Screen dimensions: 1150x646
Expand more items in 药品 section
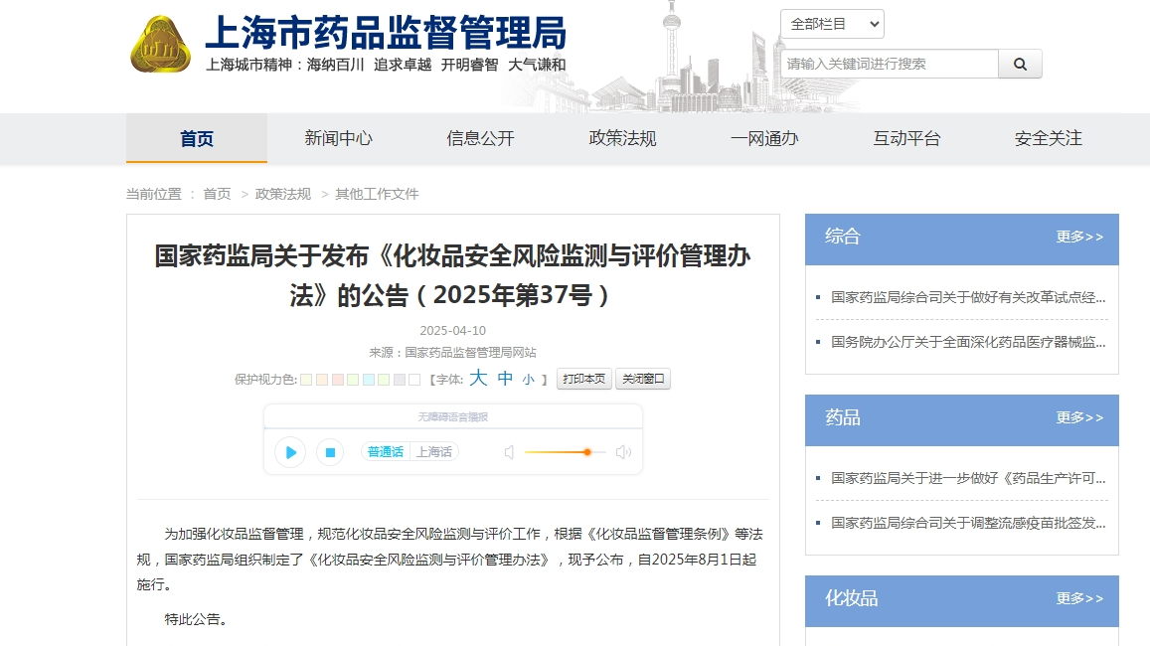point(1079,417)
